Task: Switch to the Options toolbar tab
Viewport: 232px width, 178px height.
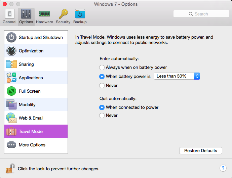Action: tap(26, 16)
